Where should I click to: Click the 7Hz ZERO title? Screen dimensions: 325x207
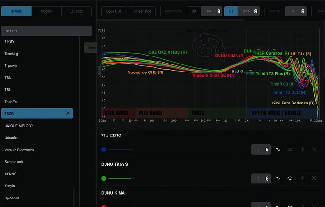[111, 135]
